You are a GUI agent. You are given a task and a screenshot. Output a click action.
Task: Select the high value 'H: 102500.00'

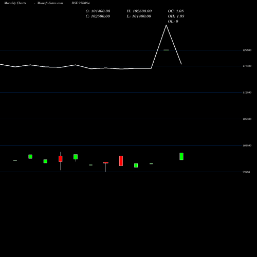[139, 11]
